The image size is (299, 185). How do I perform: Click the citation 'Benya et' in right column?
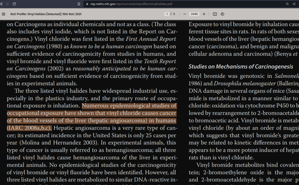(287, 54)
